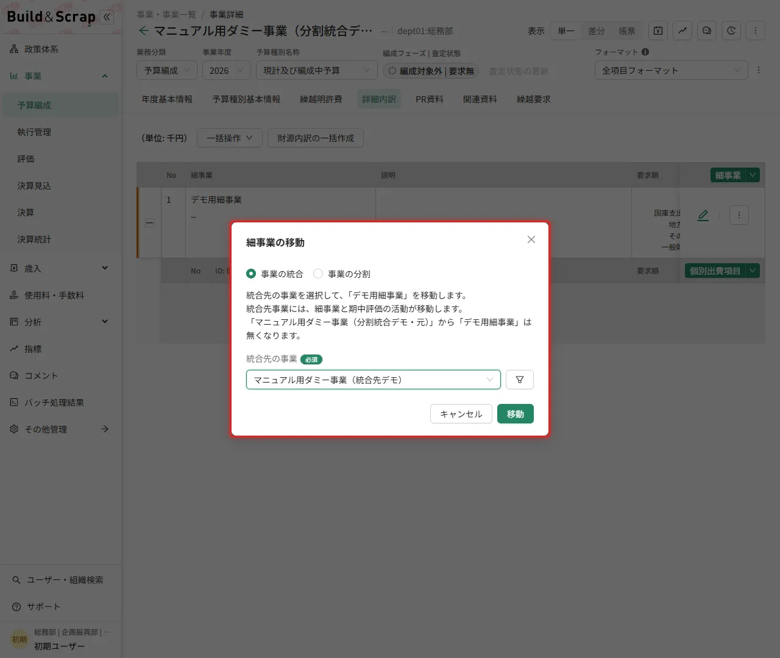The image size is (780, 658).
Task: Open 政策体系 in the sidebar
Action: (x=60, y=49)
